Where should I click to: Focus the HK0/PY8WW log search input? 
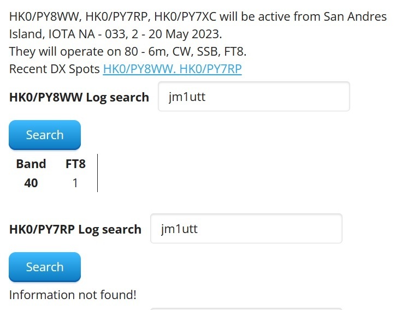pos(253,97)
